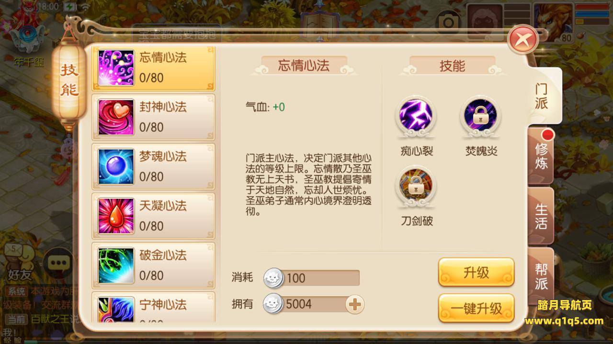
Task: Select the highlighted 忘情心法 entry
Action: coord(153,68)
